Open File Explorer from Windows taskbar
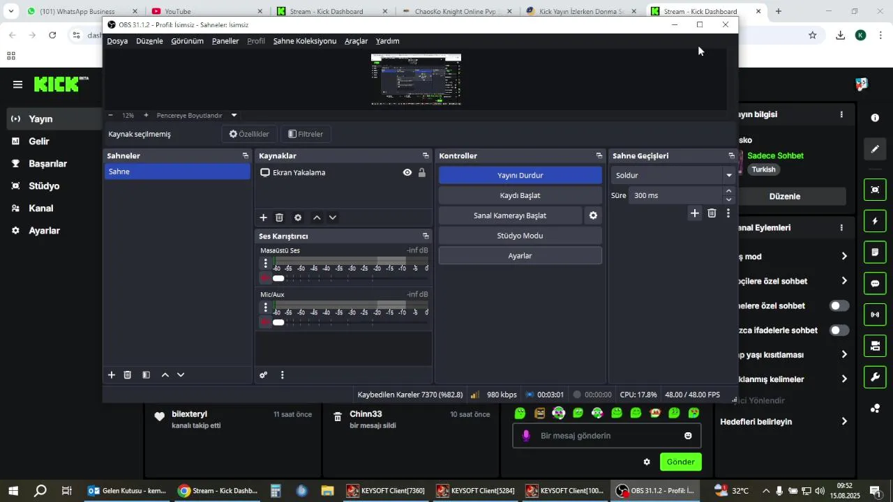 (327, 491)
